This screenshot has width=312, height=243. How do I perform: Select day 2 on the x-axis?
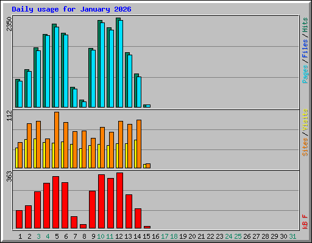tap(29, 236)
